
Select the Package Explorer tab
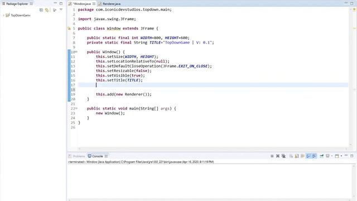[x=17, y=4]
